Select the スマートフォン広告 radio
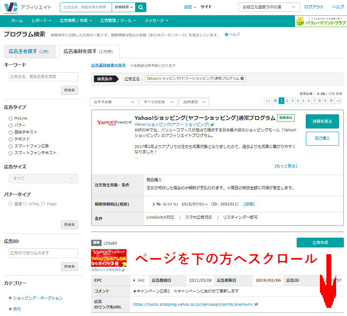The height and width of the screenshot is (316, 347). 10,146
